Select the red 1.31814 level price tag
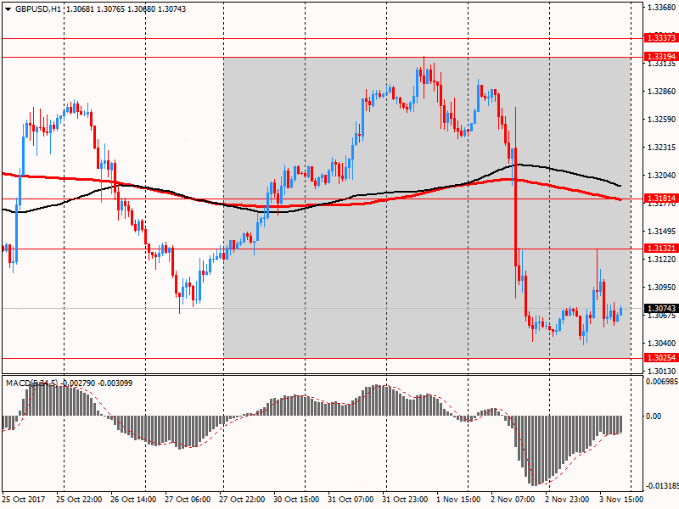This screenshot has height=509, width=679. [661, 199]
